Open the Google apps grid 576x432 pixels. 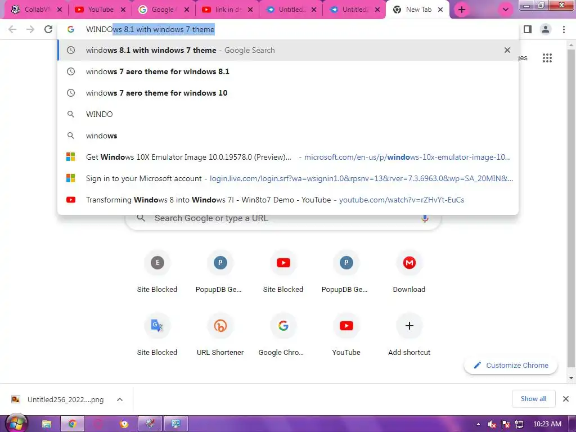(x=547, y=58)
